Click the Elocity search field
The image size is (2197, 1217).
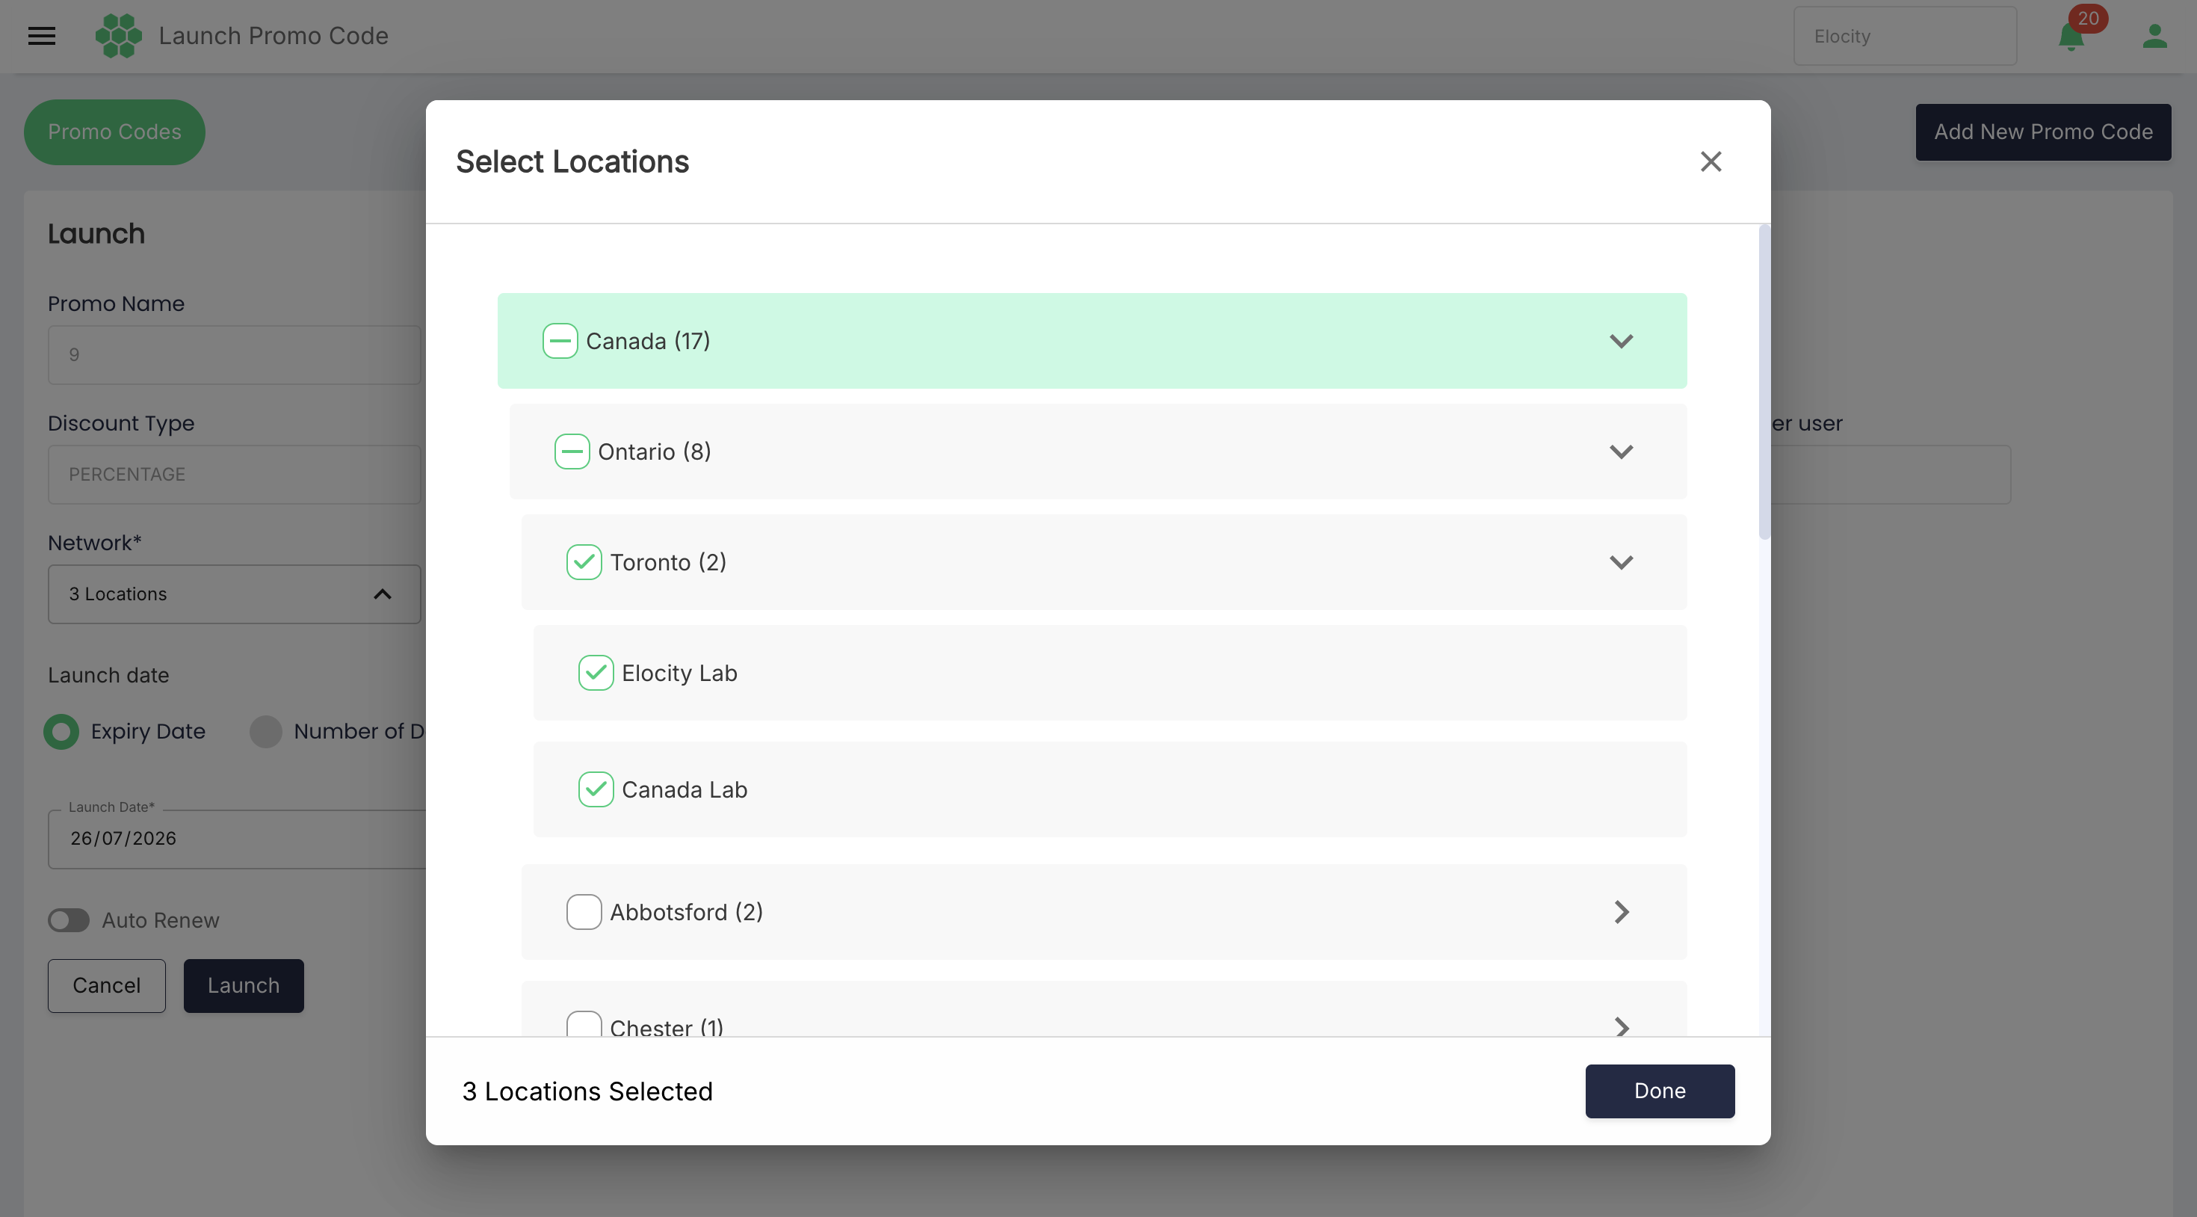click(x=1906, y=36)
